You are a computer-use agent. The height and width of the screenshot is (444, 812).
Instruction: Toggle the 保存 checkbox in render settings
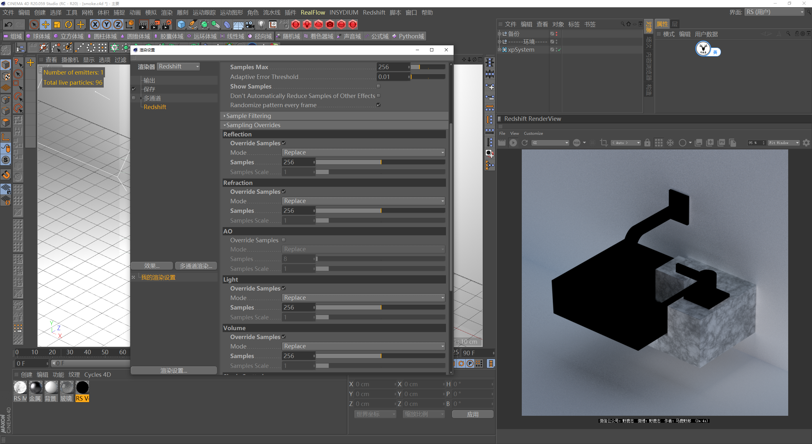point(134,89)
